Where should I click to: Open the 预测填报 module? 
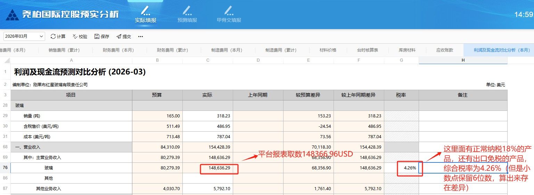coord(187,15)
